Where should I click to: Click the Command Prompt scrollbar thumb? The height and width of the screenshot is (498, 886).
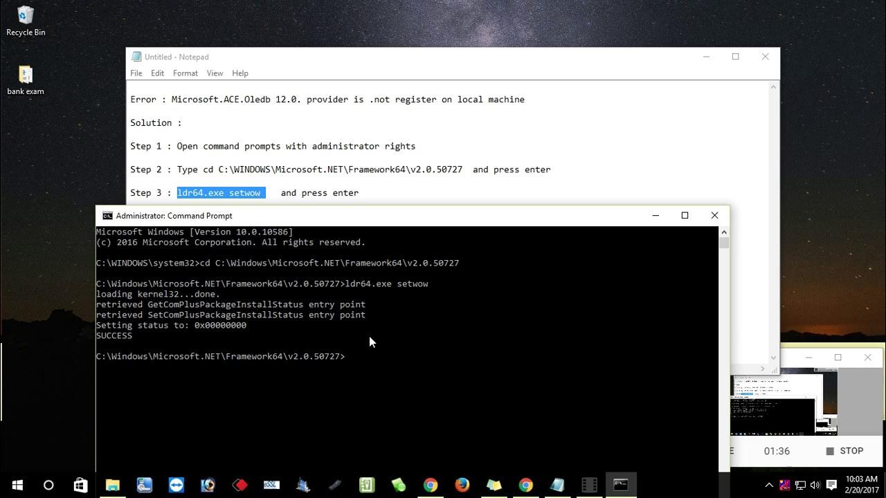724,243
